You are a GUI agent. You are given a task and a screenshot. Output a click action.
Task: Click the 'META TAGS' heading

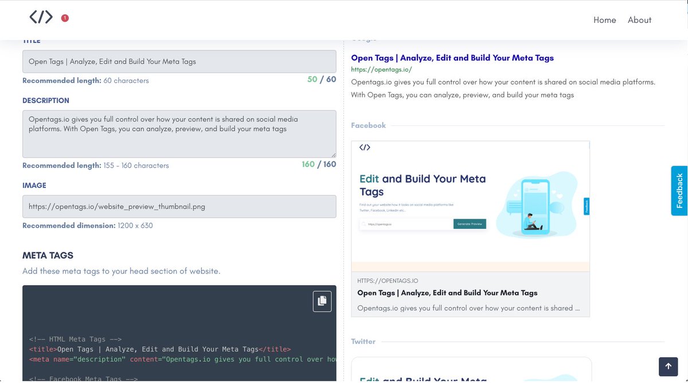(48, 255)
